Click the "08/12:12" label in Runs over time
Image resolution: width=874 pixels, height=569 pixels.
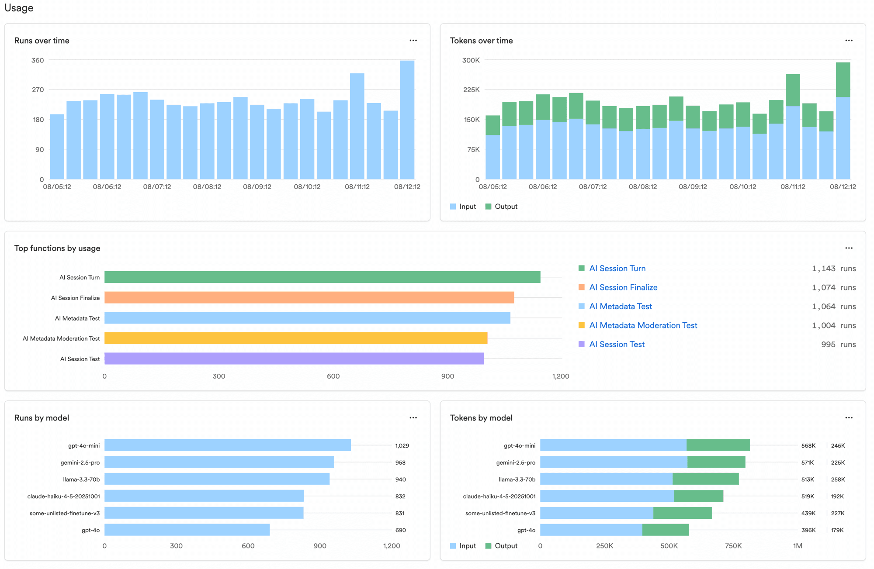pos(407,186)
